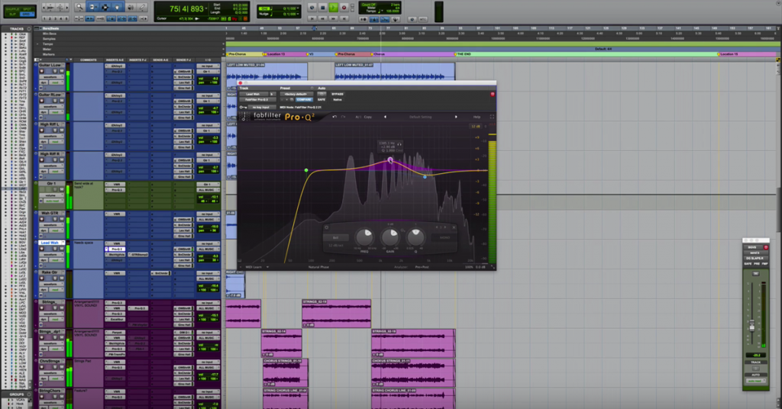The height and width of the screenshot is (409, 782).
Task: Click band solo headphones icon
Action: tap(399, 144)
